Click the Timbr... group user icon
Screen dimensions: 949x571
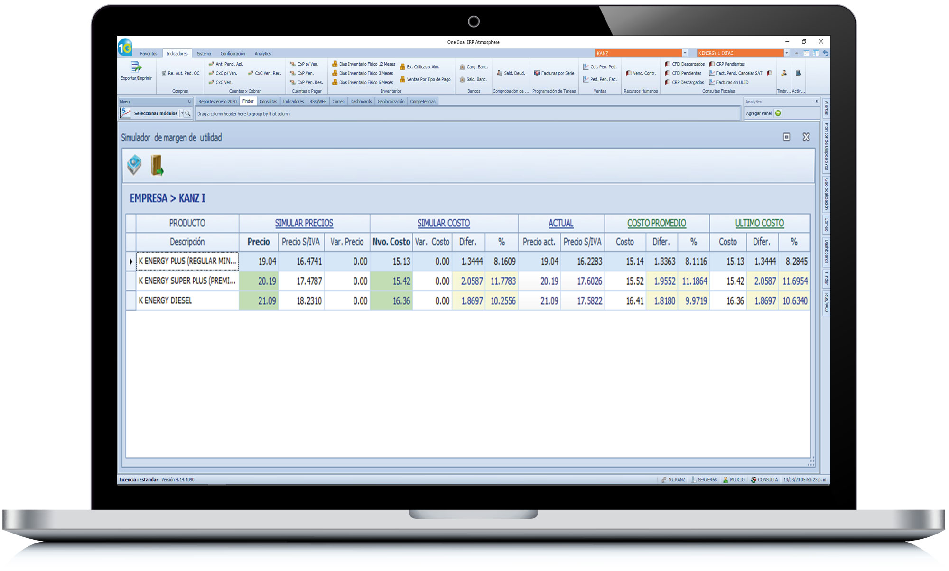tap(784, 73)
